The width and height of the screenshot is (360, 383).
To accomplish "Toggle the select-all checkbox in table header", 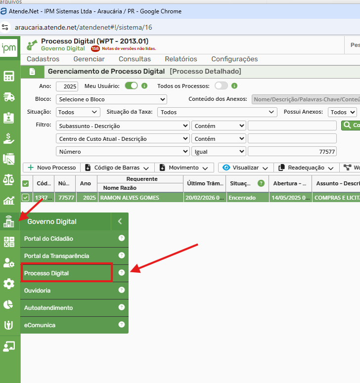I will (26, 183).
